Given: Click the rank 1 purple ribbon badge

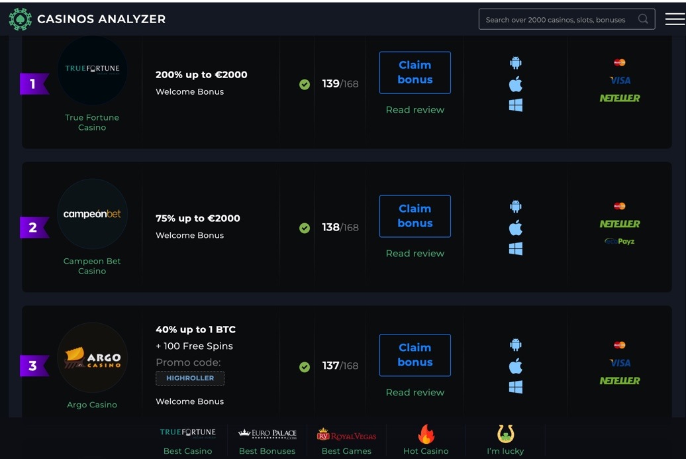Looking at the screenshot, I should (34, 83).
